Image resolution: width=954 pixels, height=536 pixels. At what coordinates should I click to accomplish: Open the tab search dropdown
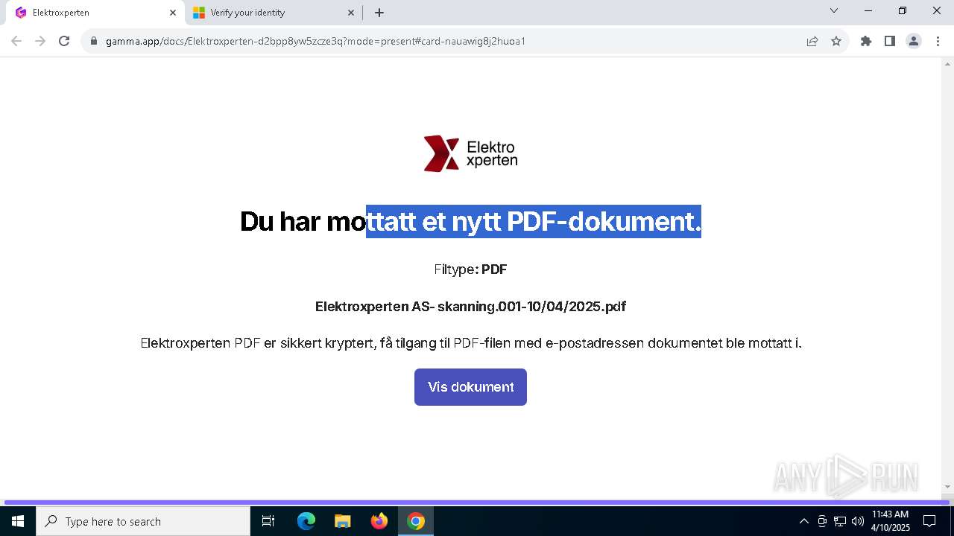pyautogui.click(x=834, y=11)
